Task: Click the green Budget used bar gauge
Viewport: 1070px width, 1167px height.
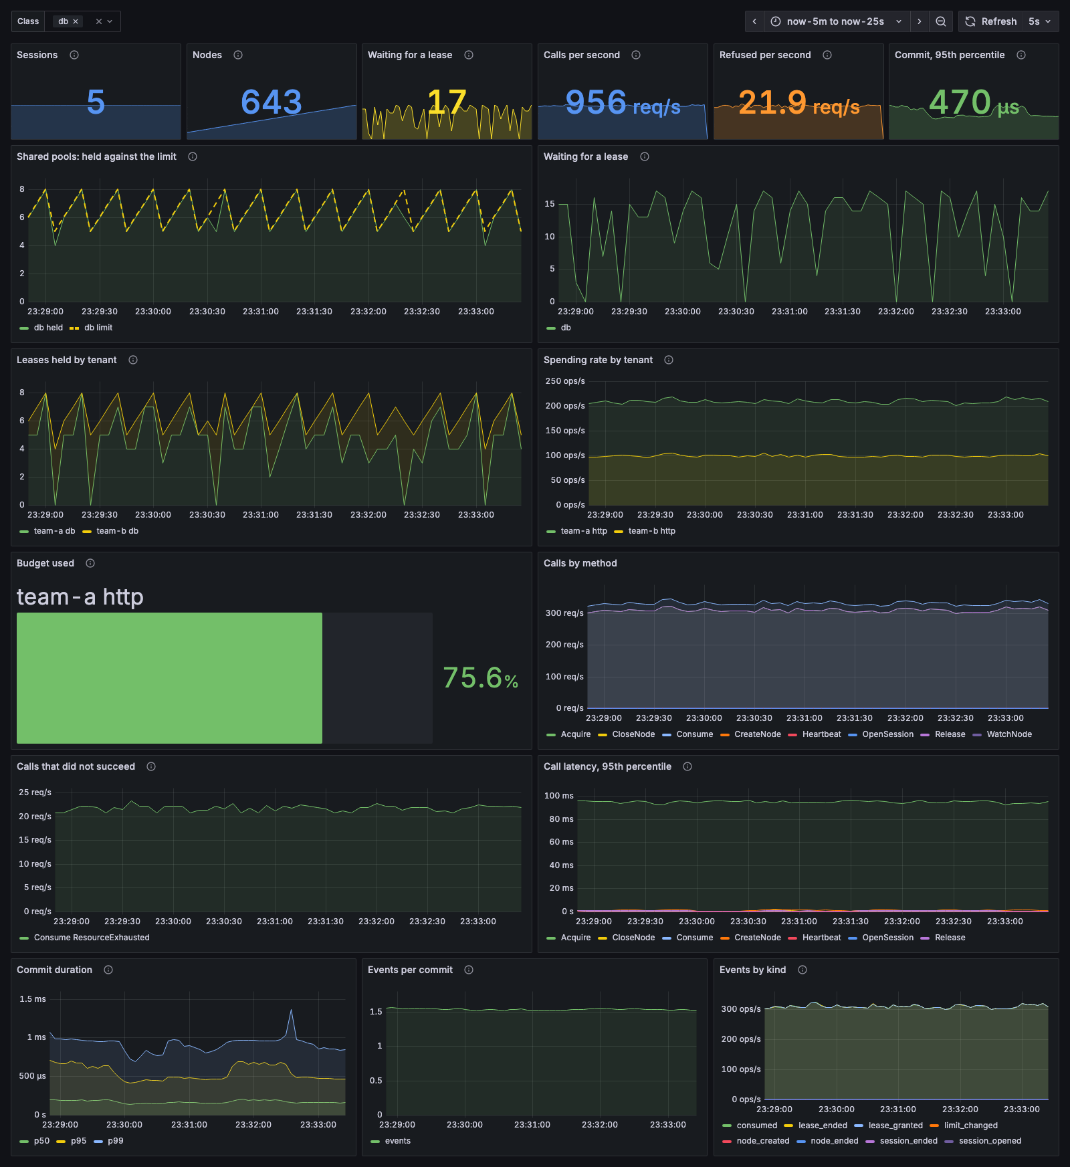Action: [169, 678]
